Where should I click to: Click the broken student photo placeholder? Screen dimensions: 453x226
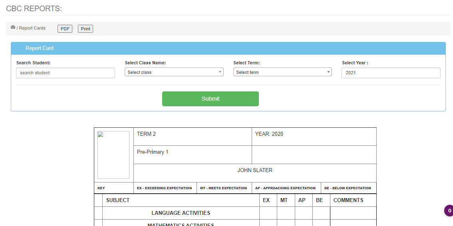pyautogui.click(x=113, y=155)
